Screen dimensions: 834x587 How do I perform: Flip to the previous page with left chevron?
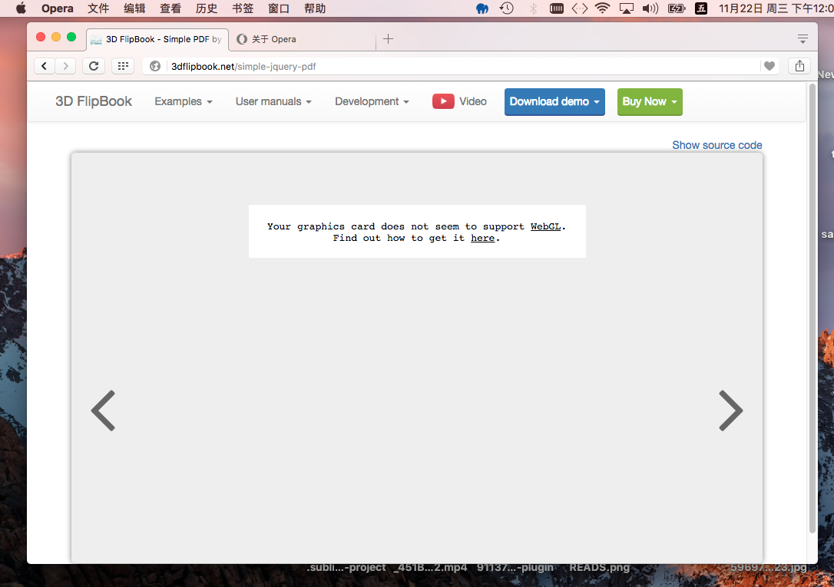(103, 411)
